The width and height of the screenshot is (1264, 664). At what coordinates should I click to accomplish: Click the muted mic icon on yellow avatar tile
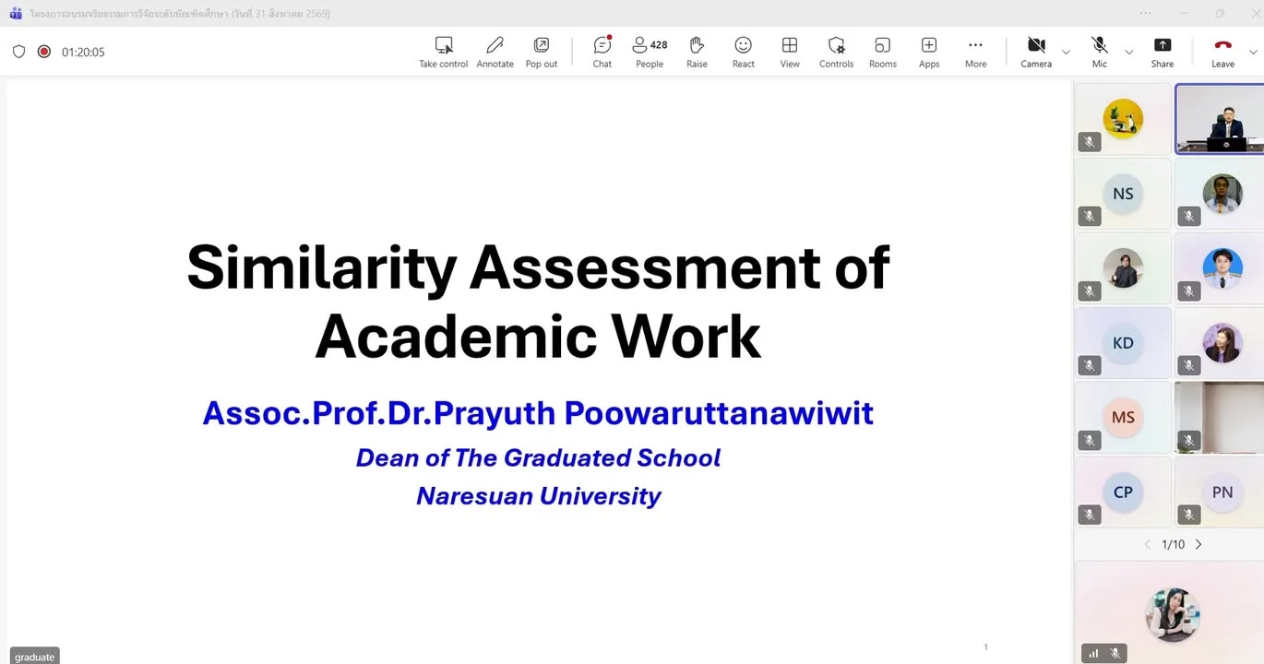(x=1090, y=142)
